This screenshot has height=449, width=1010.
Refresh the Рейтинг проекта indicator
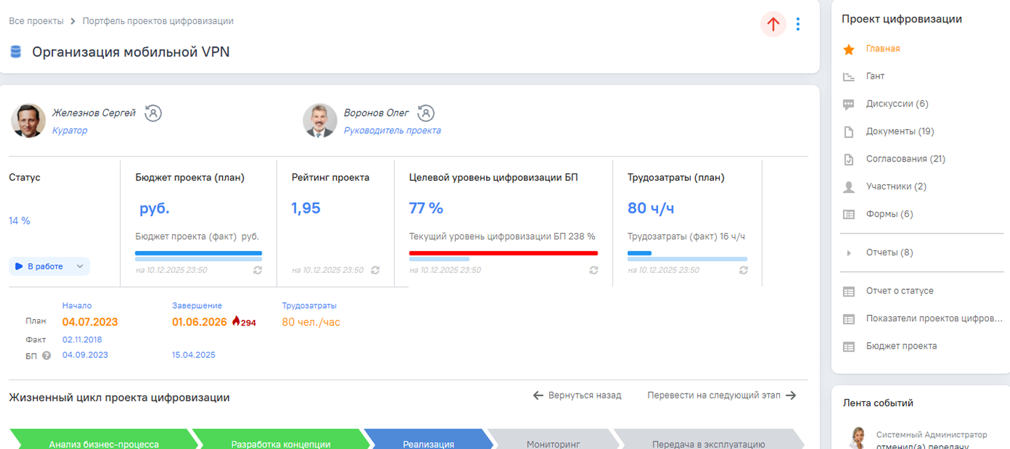pos(375,270)
